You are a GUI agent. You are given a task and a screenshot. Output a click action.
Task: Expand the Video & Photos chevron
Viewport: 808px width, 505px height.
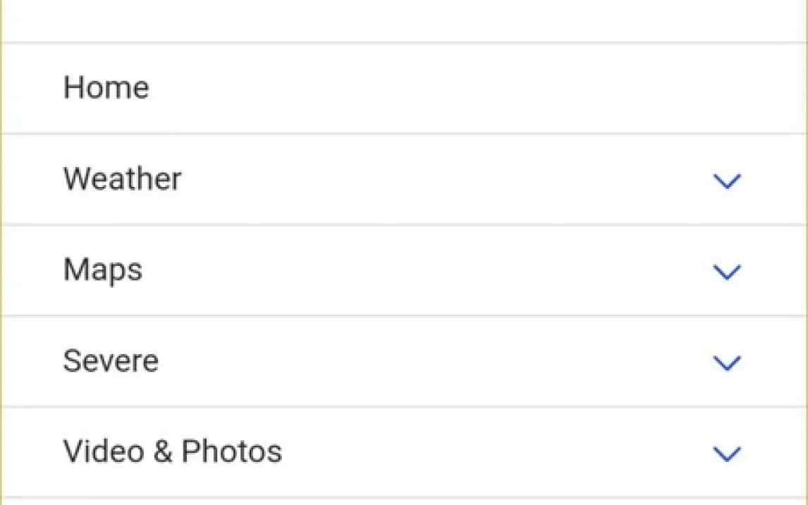(x=726, y=454)
